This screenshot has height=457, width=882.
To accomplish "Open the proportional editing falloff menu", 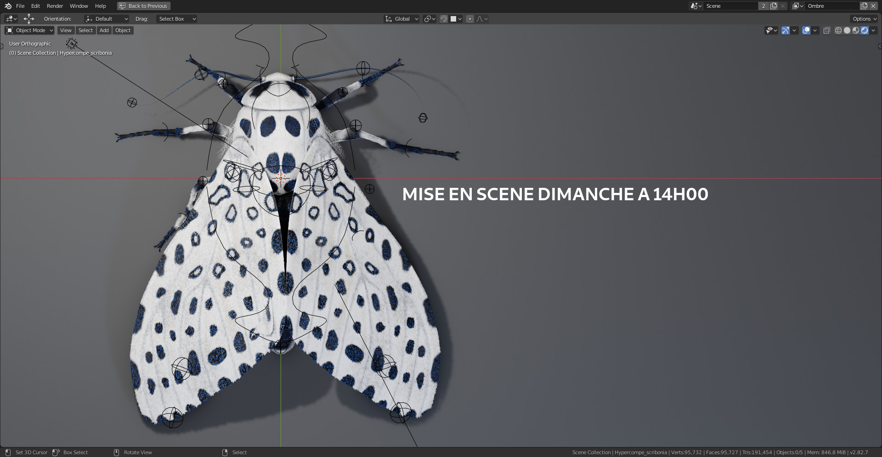I will tap(482, 19).
